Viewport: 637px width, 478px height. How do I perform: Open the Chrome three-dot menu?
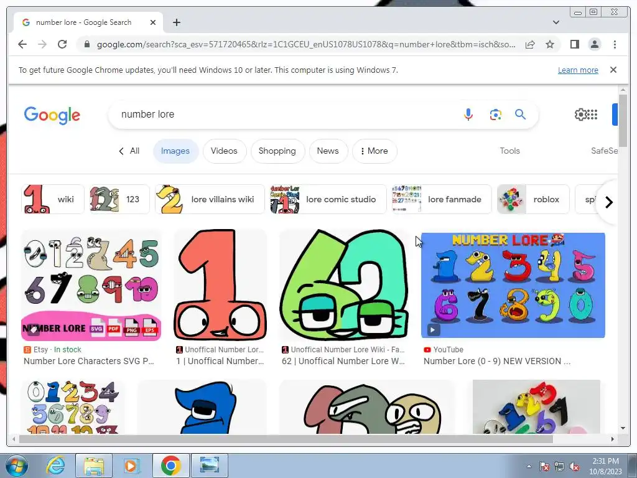click(615, 44)
